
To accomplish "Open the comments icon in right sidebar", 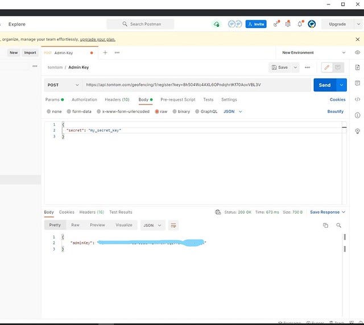I will pyautogui.click(x=357, y=83).
